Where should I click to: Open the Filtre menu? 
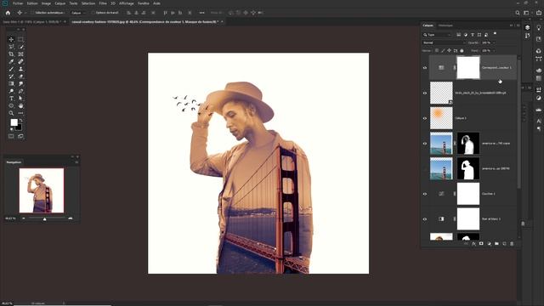coord(103,3)
